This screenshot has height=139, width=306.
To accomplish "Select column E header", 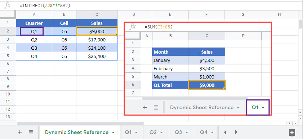I will click(170, 15).
